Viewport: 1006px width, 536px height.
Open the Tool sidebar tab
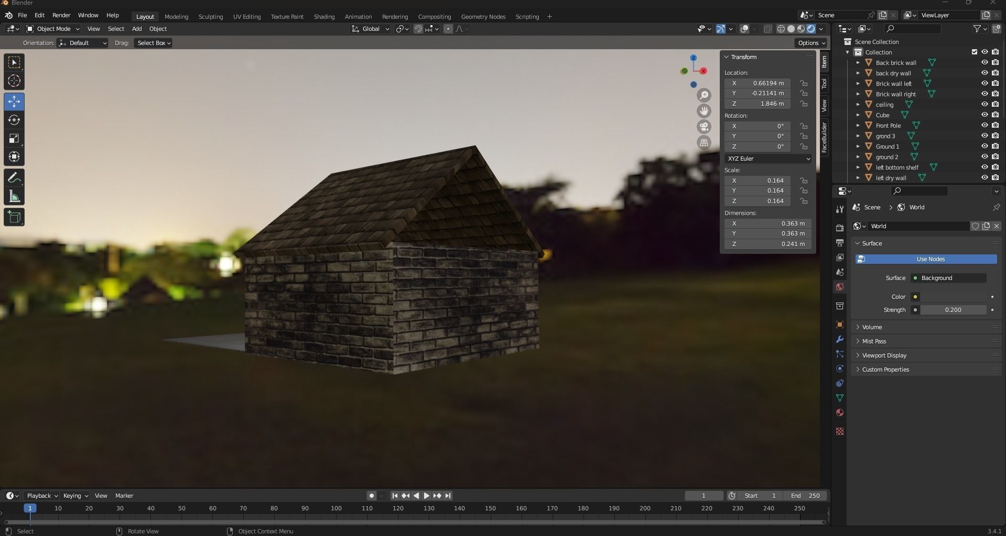point(824,83)
